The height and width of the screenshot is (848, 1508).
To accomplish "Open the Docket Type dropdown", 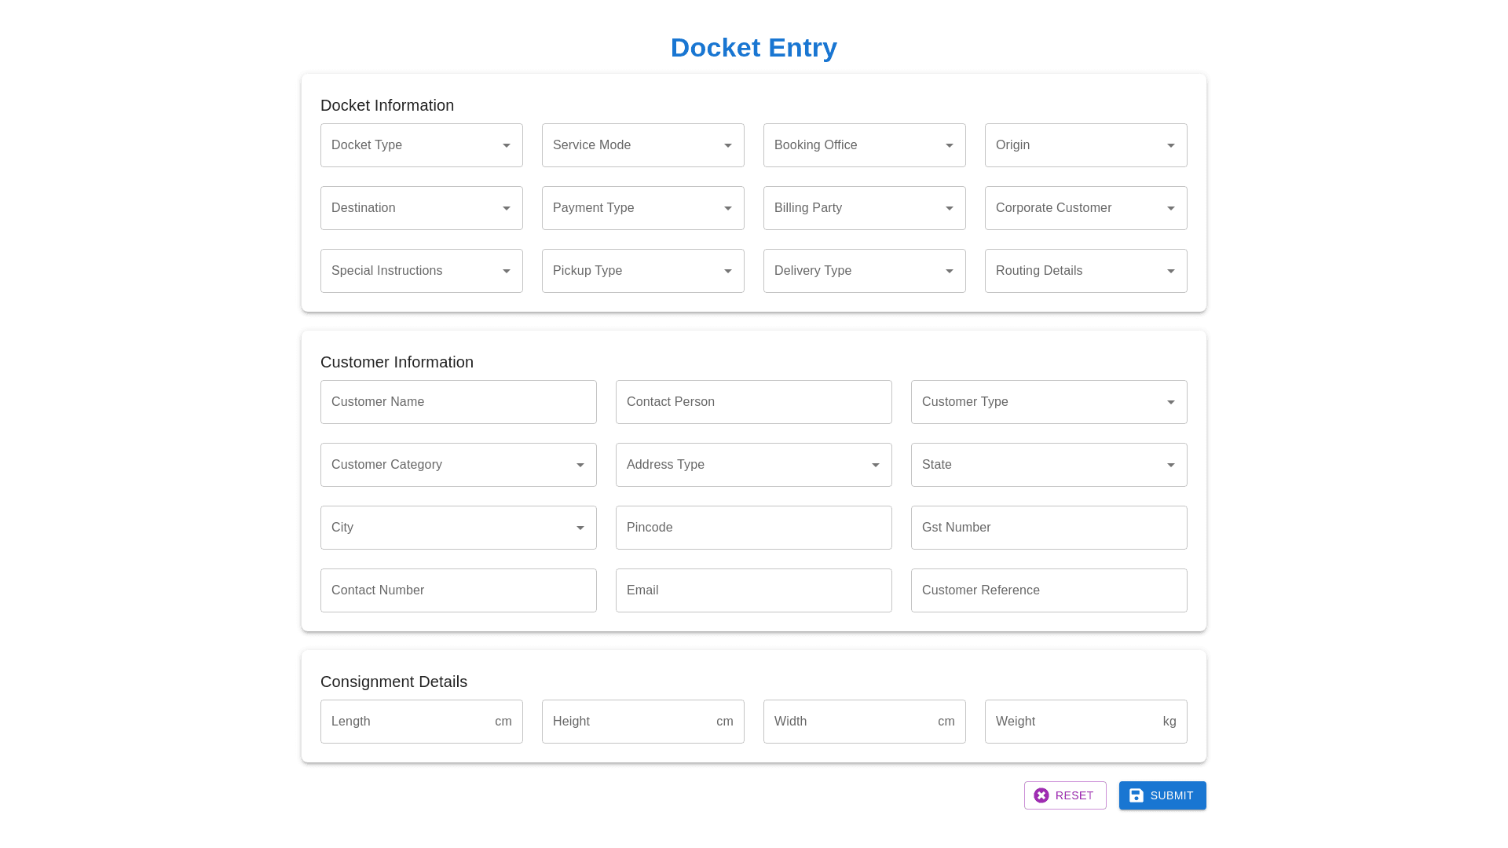I will tap(421, 145).
